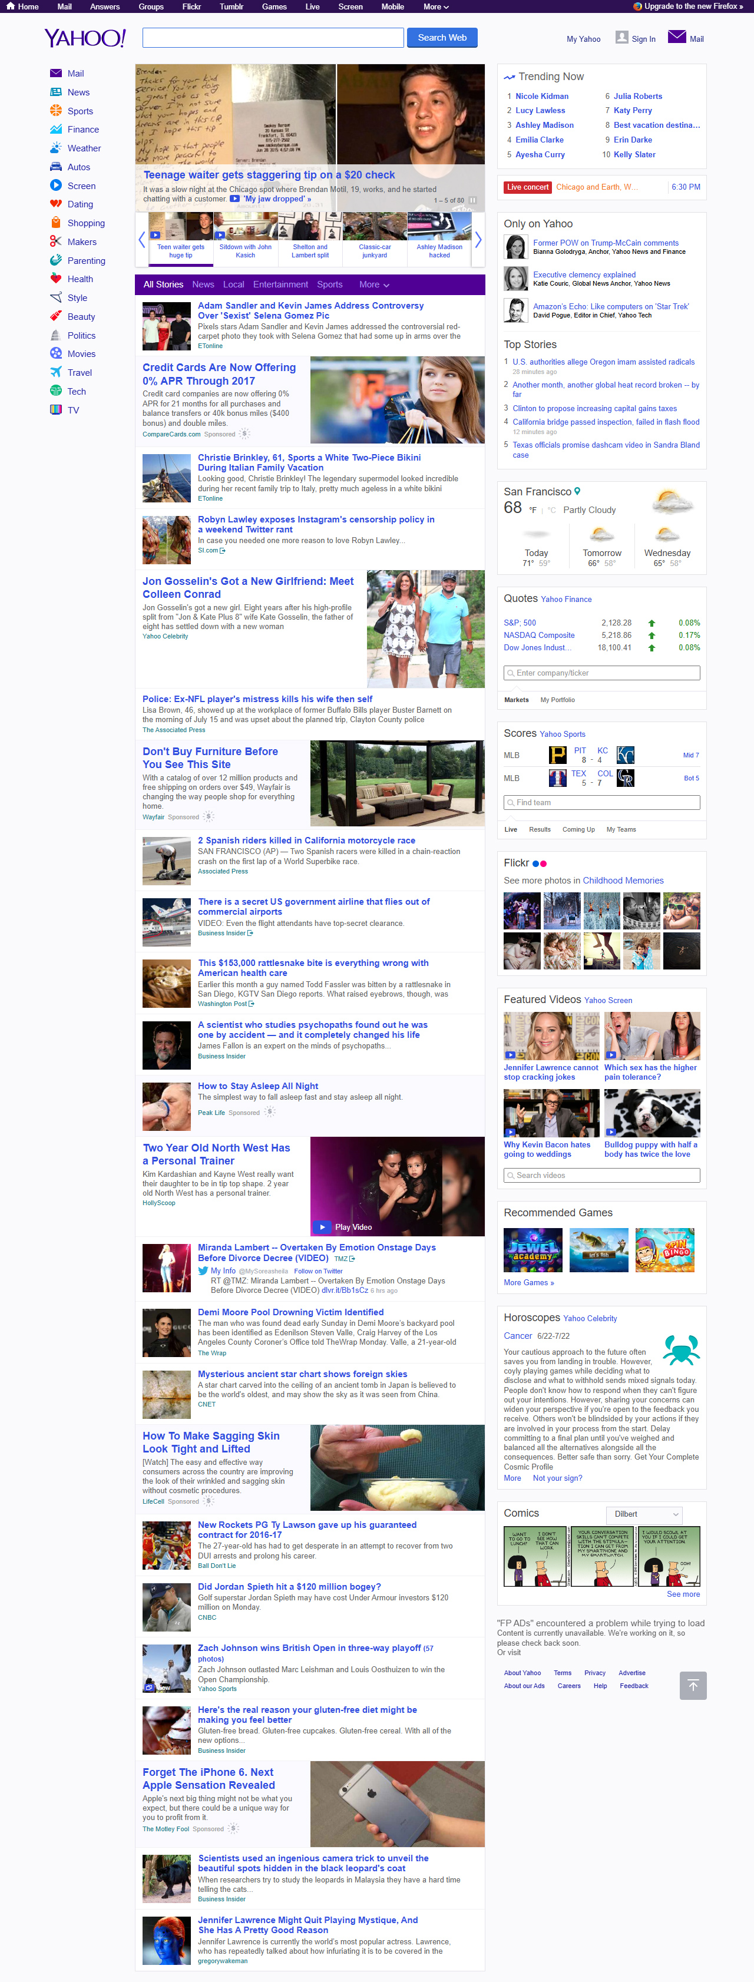Open the Politics capitol icon
This screenshot has width=754, height=1982.
pos(55,335)
